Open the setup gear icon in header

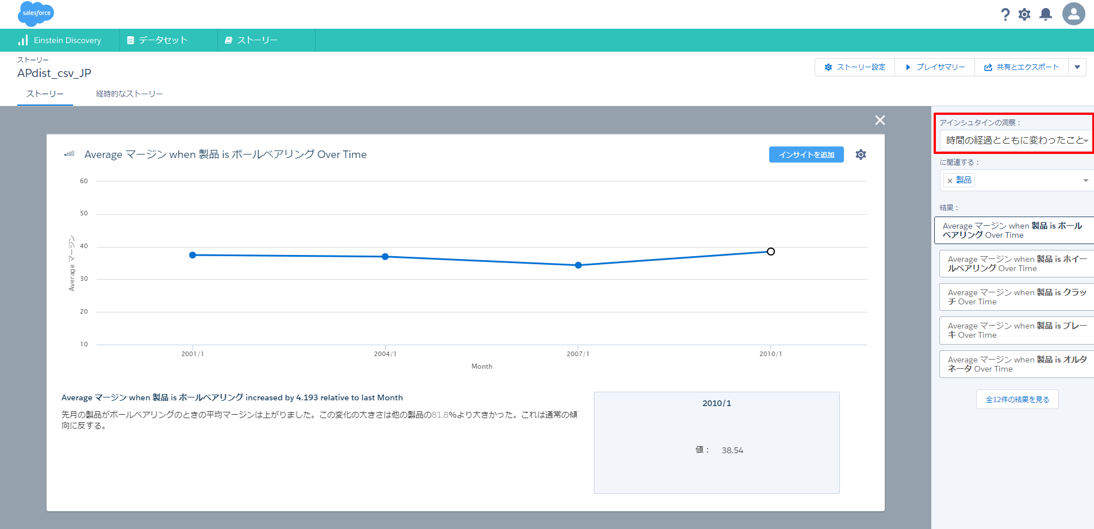coord(1024,14)
